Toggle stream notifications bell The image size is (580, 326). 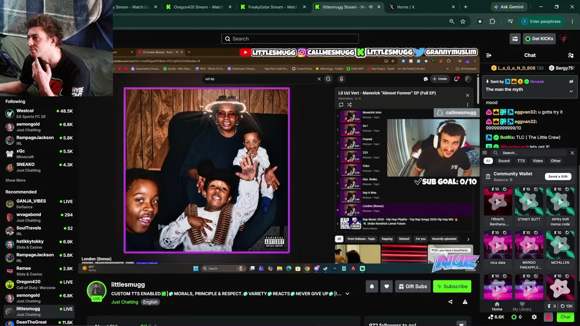click(372, 286)
